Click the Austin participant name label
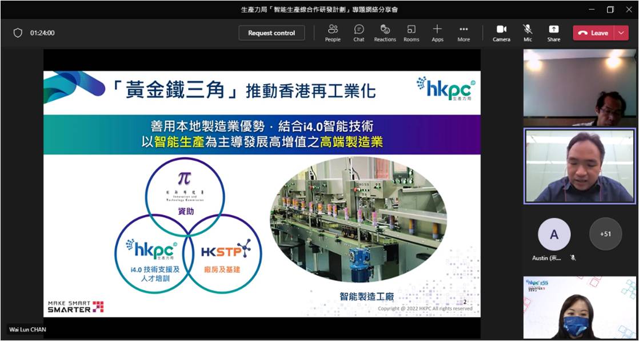 [546, 258]
